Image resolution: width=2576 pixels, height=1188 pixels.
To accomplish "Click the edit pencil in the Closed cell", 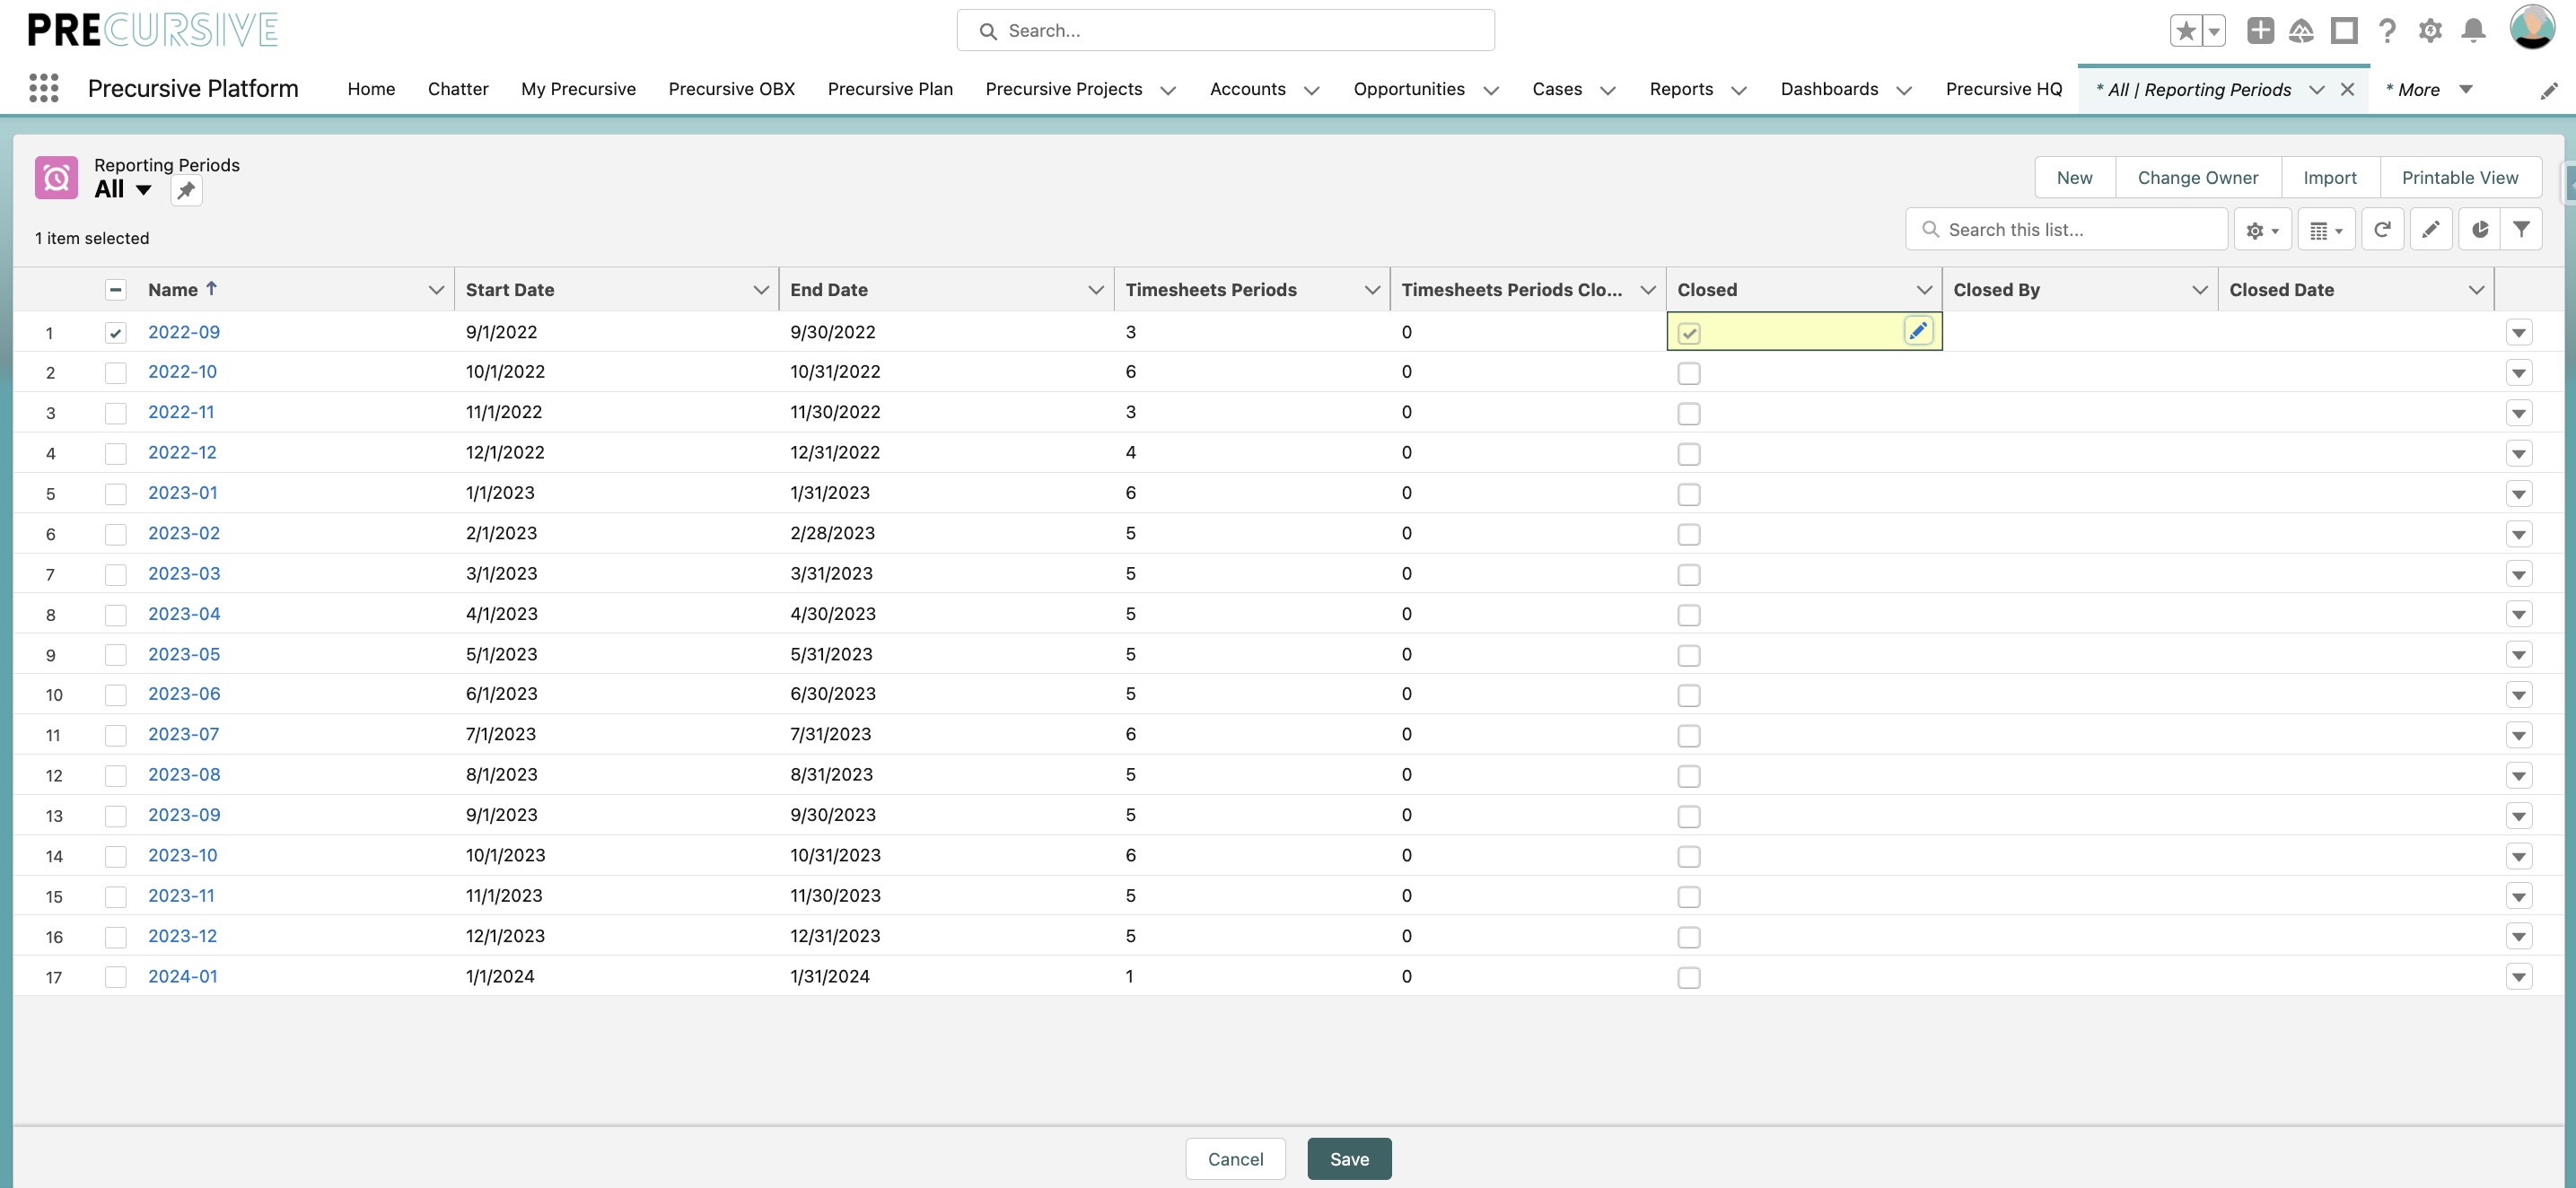I will coord(1917,331).
